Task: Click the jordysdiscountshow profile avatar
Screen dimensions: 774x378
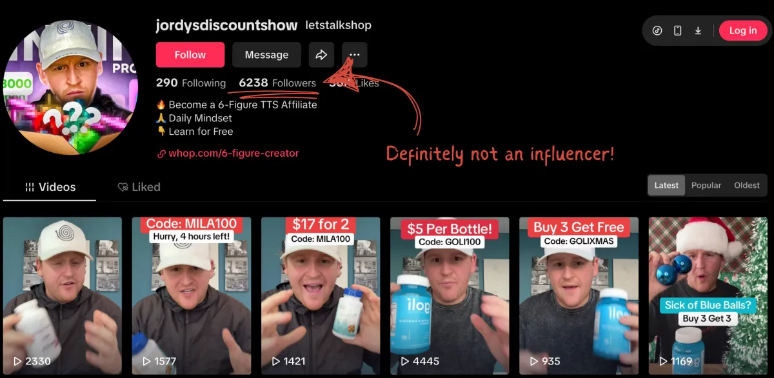Action: (x=70, y=88)
